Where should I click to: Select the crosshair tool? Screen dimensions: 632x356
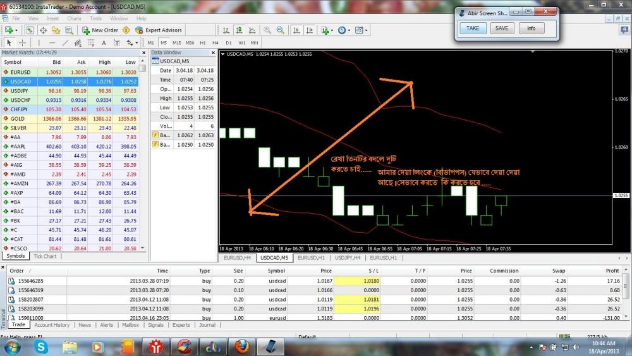pos(23,43)
